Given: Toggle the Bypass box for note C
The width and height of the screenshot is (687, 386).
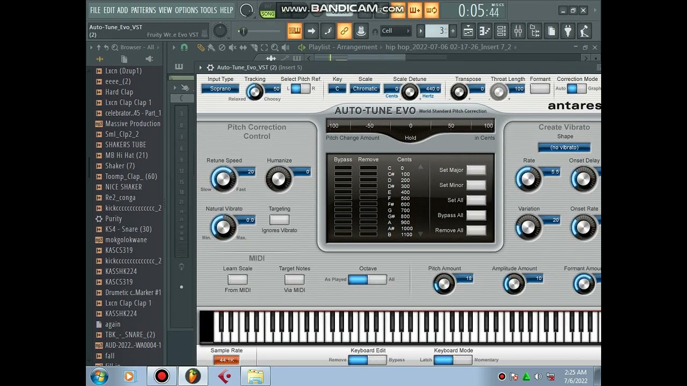Looking at the screenshot, I should pos(343,168).
